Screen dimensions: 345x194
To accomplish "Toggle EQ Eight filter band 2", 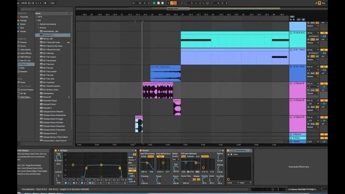I will [x=74, y=183].
